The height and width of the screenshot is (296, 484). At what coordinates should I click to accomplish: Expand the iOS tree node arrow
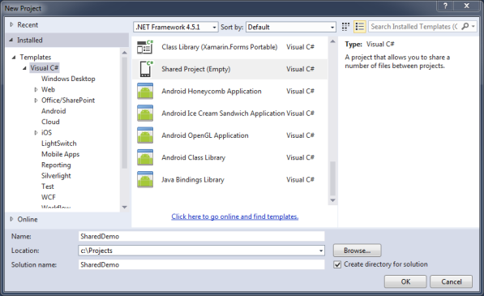36,133
